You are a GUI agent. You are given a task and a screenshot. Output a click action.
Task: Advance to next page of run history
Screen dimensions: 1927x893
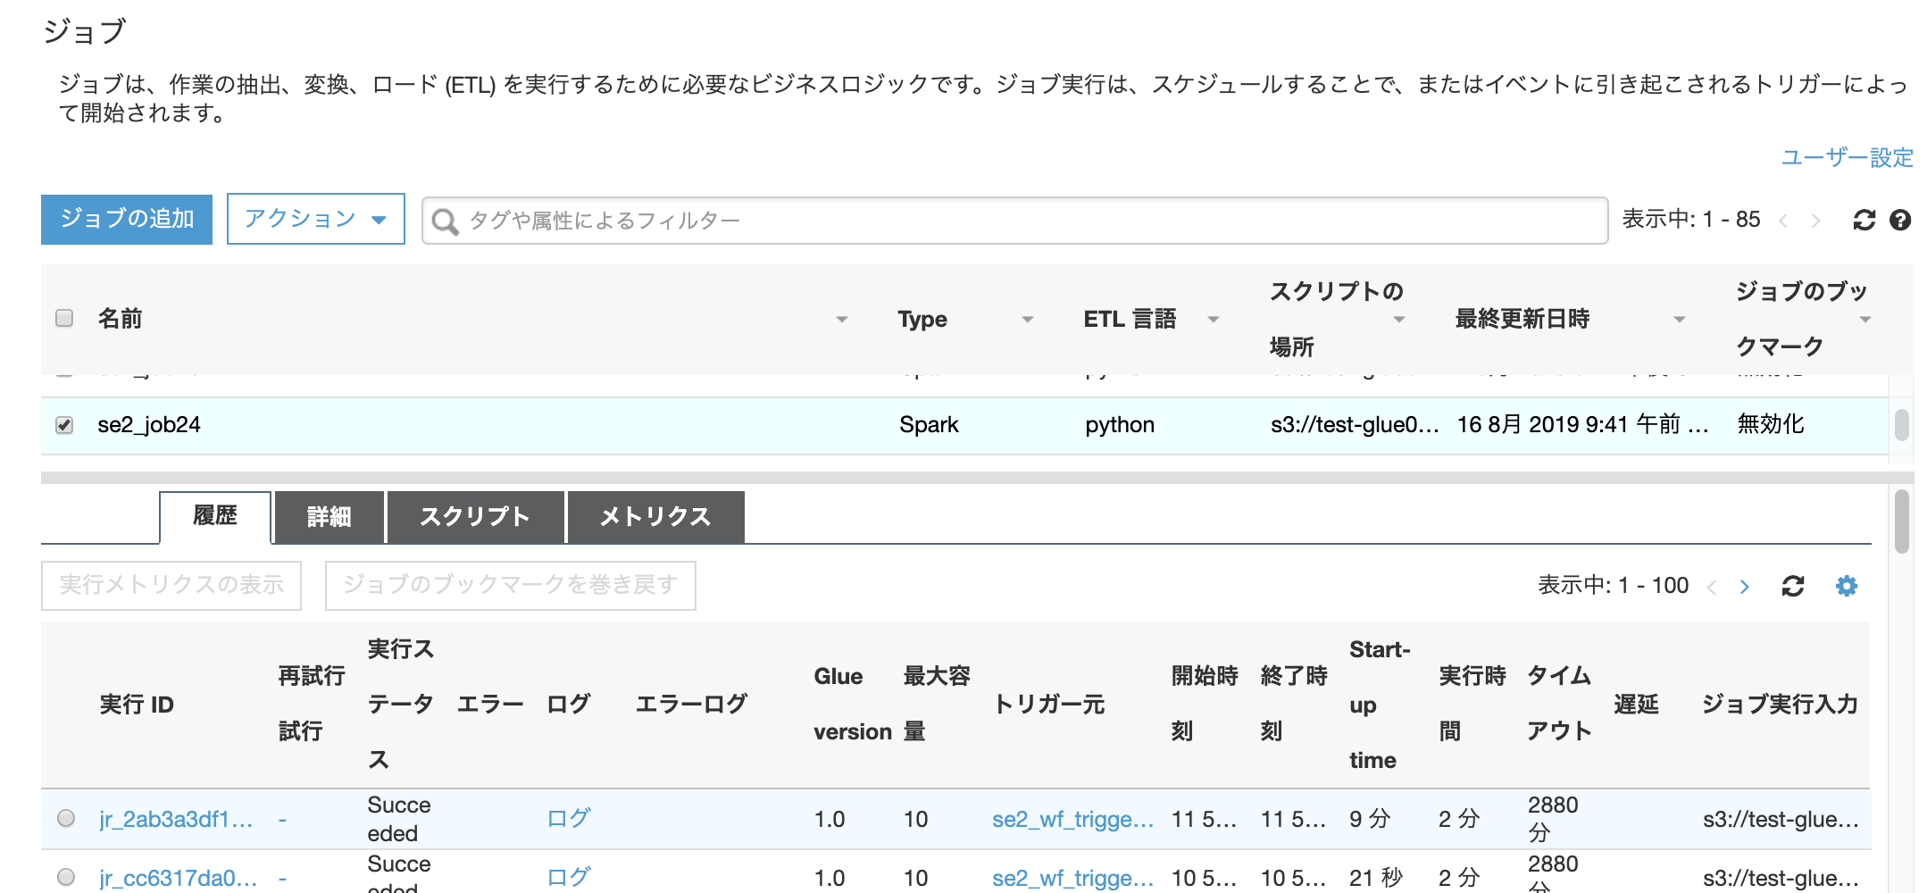click(1744, 586)
